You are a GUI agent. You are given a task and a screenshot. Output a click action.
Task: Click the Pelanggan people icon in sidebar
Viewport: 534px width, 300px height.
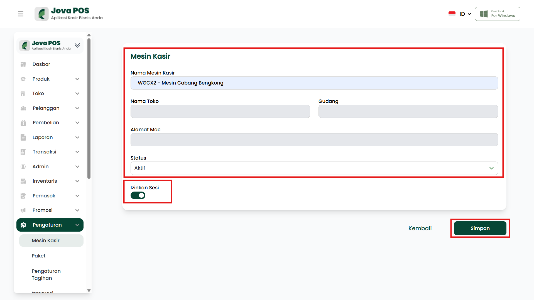pos(23,108)
